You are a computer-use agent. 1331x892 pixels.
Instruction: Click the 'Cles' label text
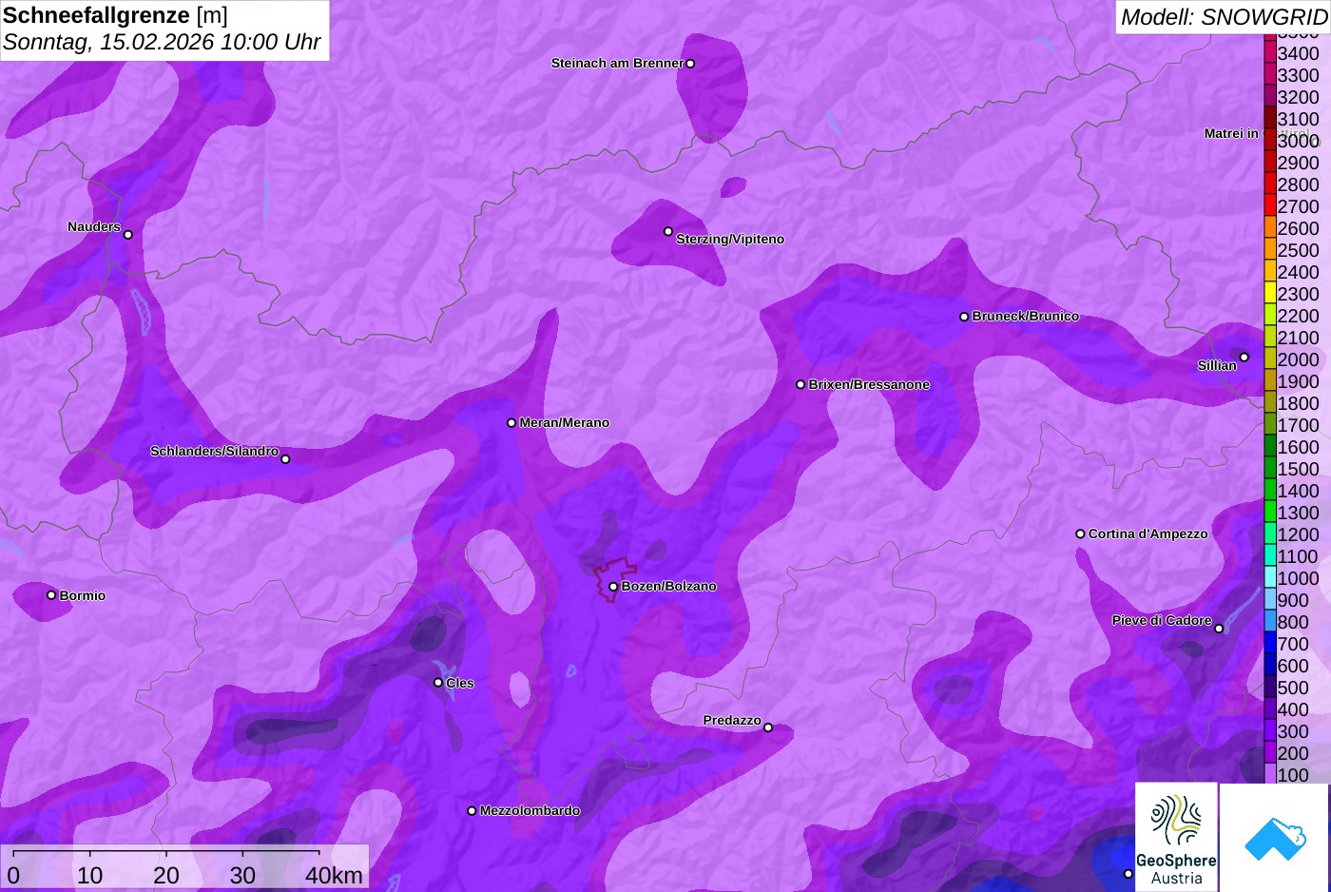pyautogui.click(x=460, y=684)
